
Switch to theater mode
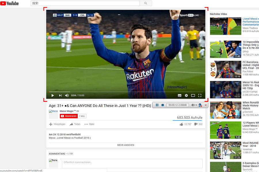click(193, 95)
